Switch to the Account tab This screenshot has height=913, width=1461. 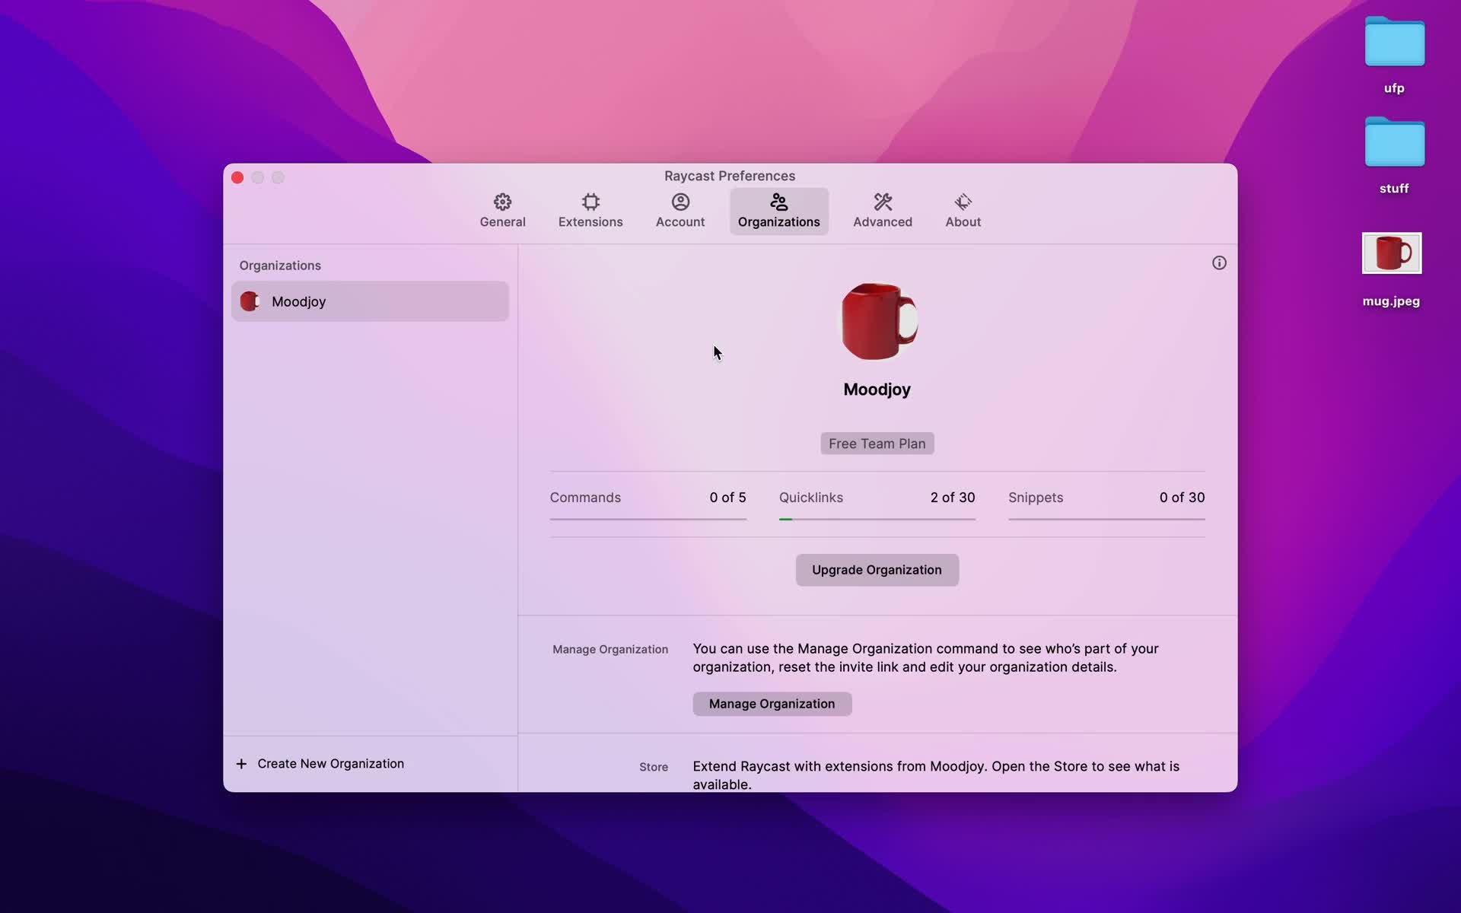click(680, 209)
